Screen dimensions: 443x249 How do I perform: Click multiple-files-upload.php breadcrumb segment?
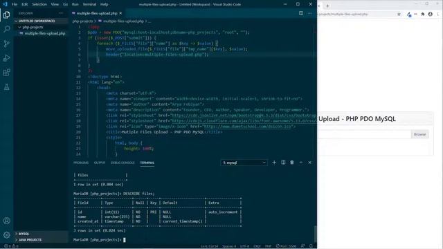click(123, 21)
